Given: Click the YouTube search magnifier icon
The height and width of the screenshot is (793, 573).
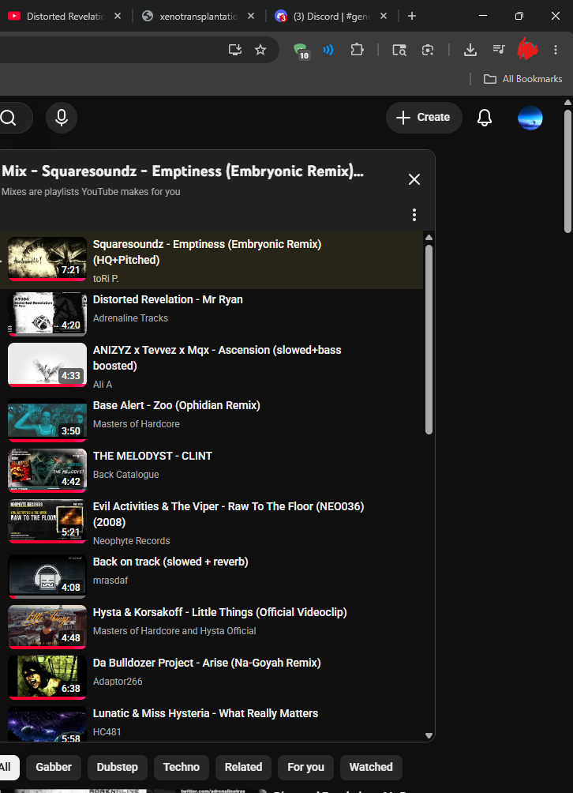Looking at the screenshot, I should (9, 118).
